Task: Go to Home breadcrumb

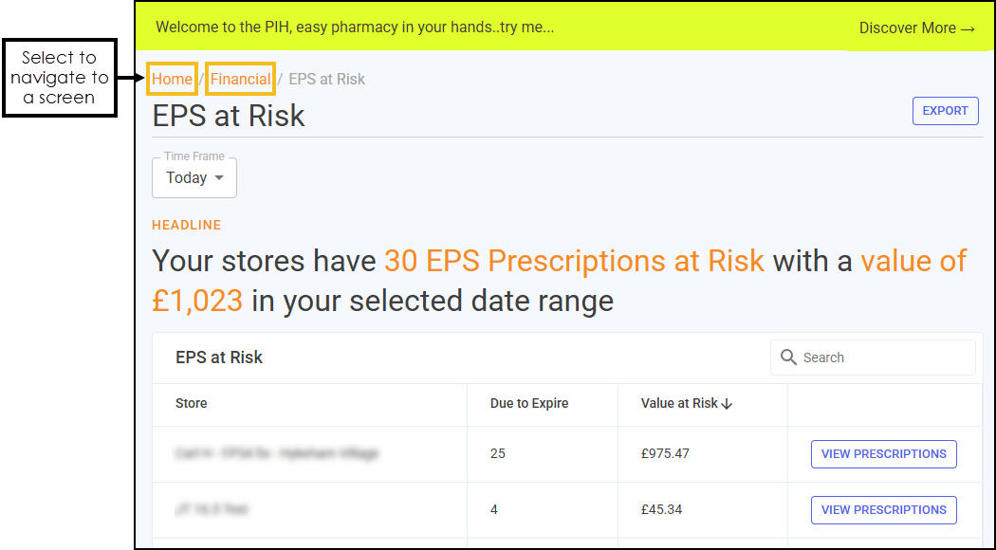Action: tap(172, 80)
